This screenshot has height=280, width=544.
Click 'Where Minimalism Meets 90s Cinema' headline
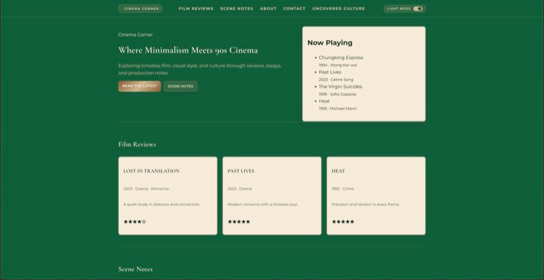[188, 50]
